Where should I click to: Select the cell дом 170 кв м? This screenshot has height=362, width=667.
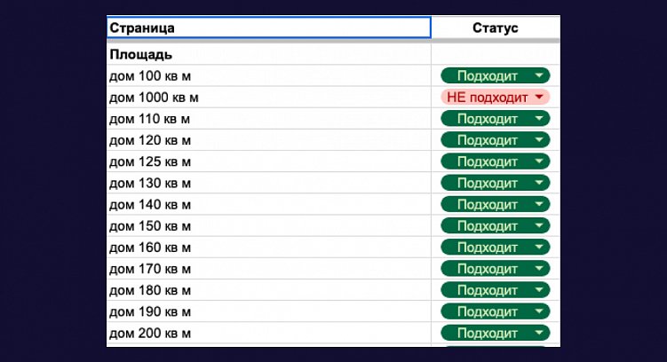click(269, 269)
